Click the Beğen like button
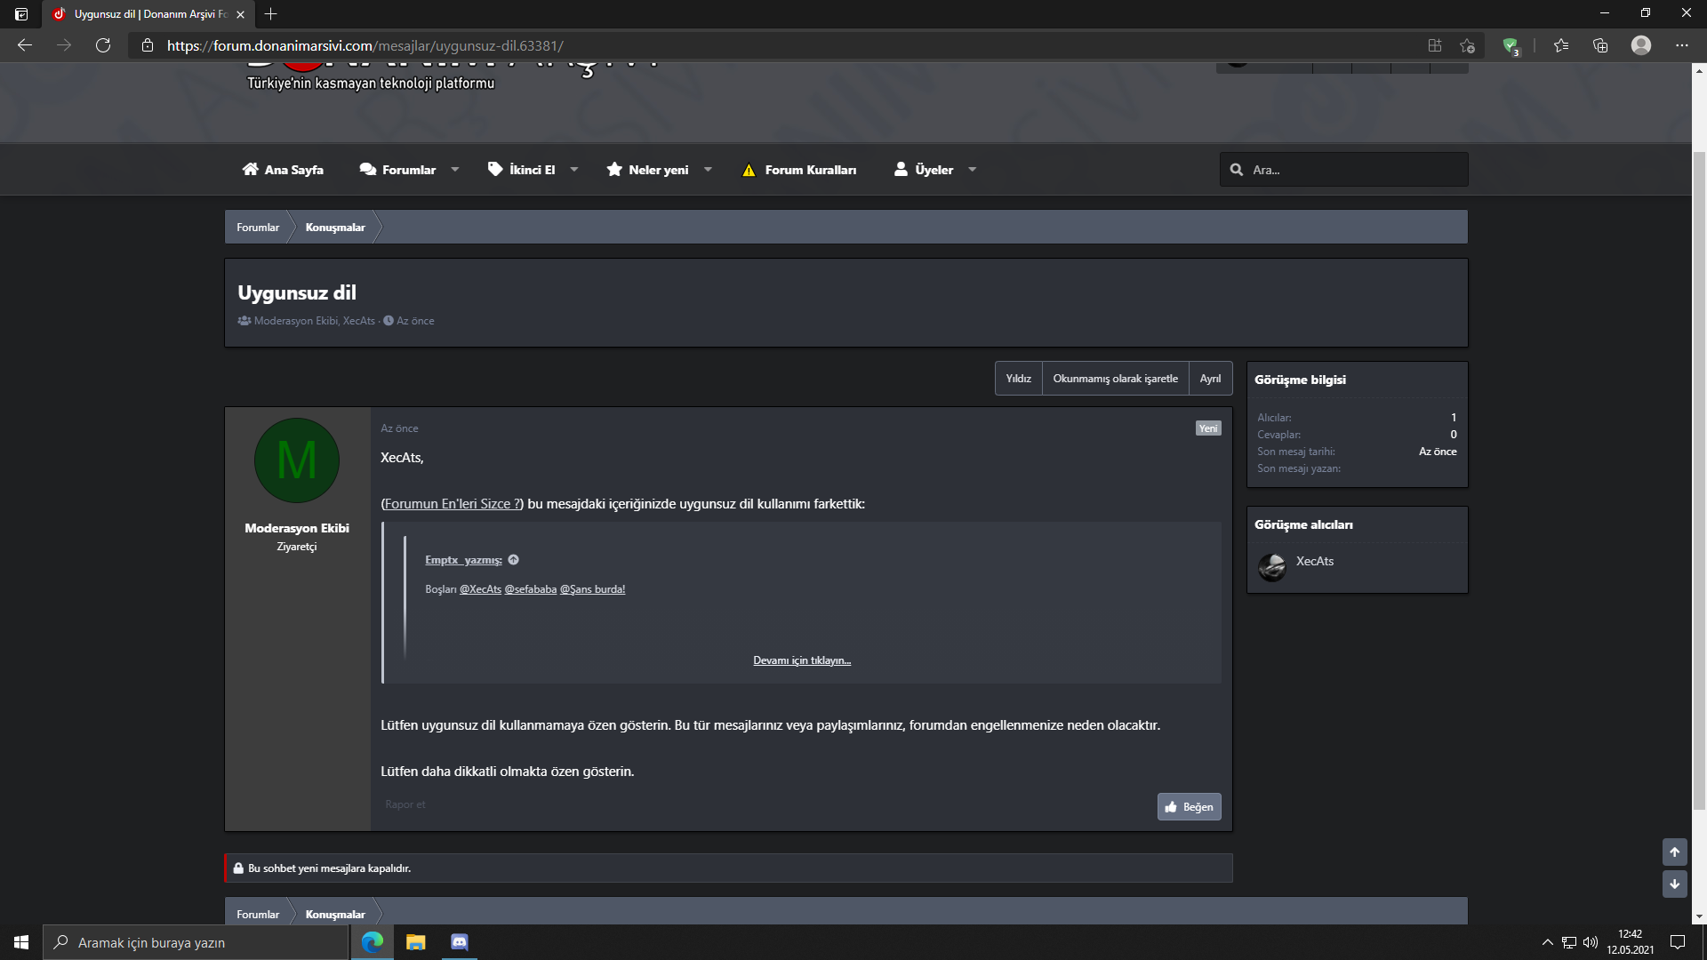Viewport: 1707px width, 960px height. pos(1189,807)
